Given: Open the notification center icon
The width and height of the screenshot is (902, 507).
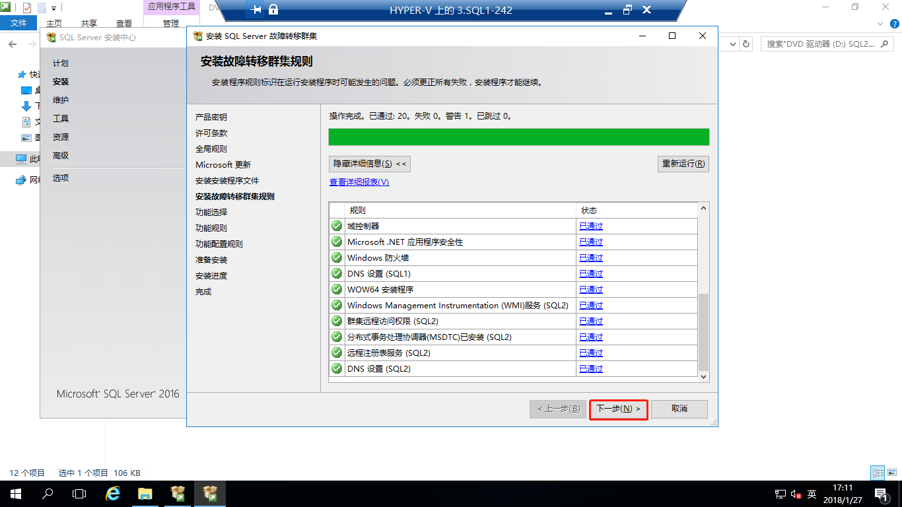Looking at the screenshot, I should (881, 494).
